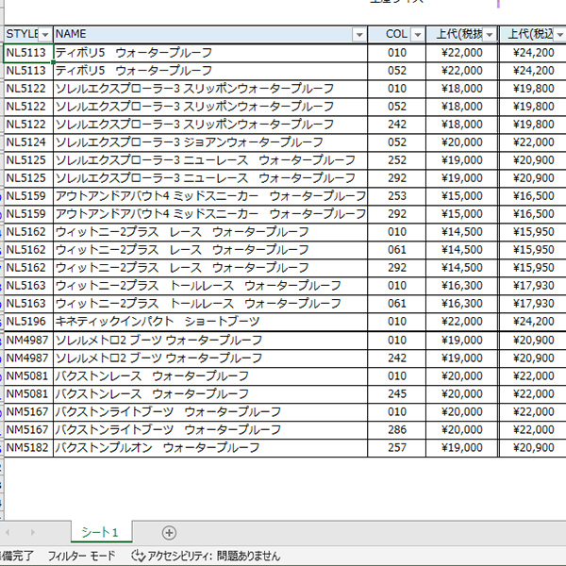The height and width of the screenshot is (566, 566).
Task: Select the NL5196 style cell
Action: click(28, 322)
